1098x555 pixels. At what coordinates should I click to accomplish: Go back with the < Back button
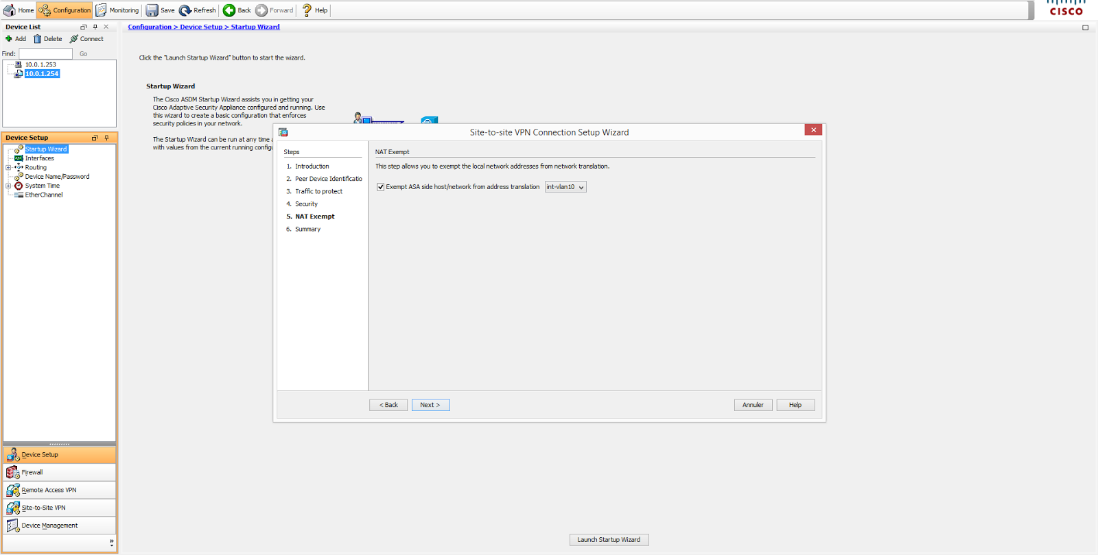[x=388, y=405]
